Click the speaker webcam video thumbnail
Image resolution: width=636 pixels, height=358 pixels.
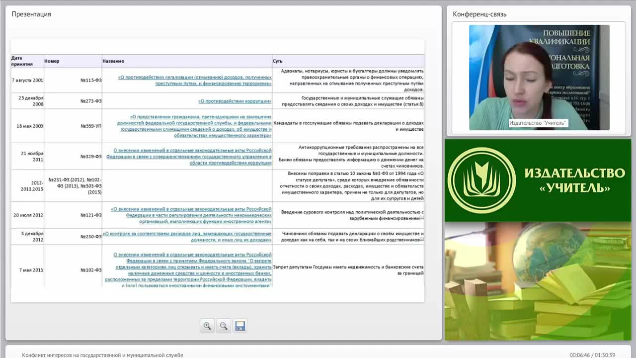coord(539,78)
